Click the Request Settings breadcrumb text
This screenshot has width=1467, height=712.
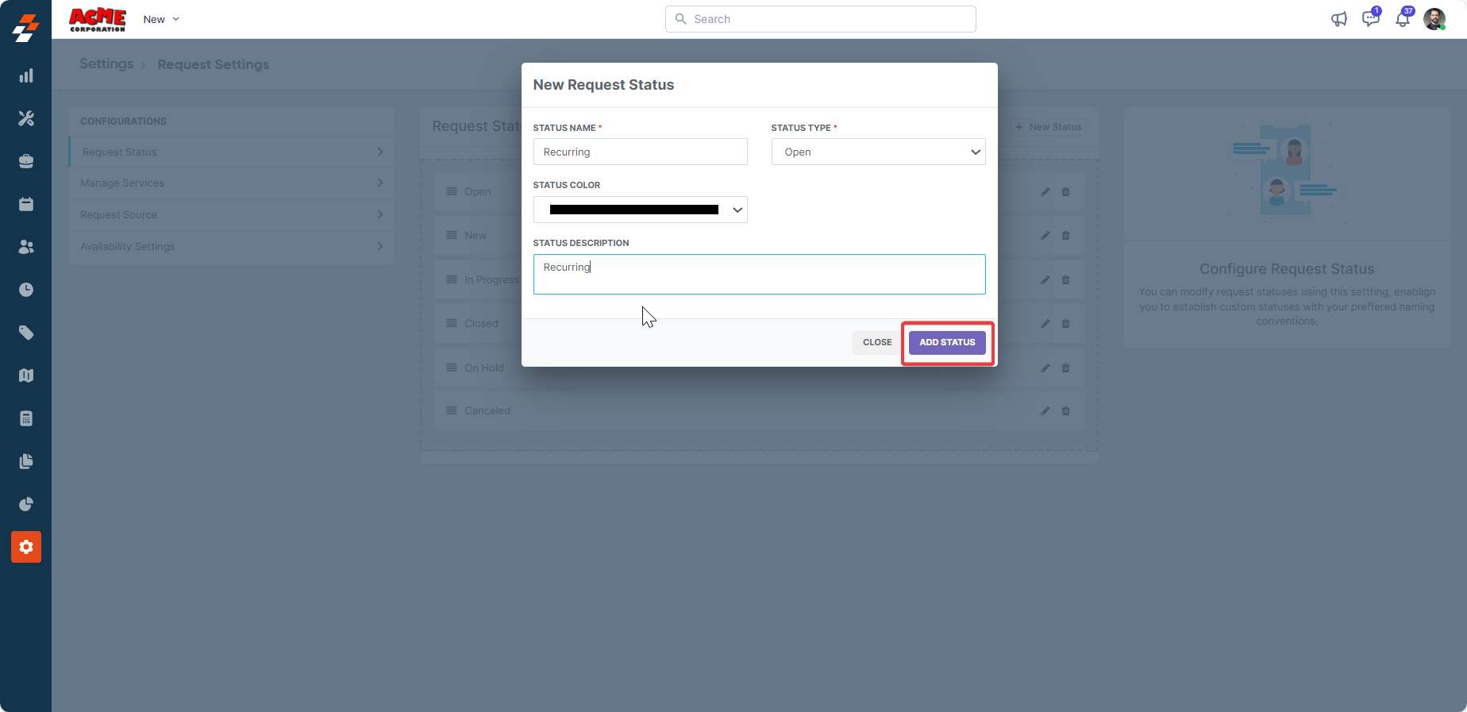[213, 64]
